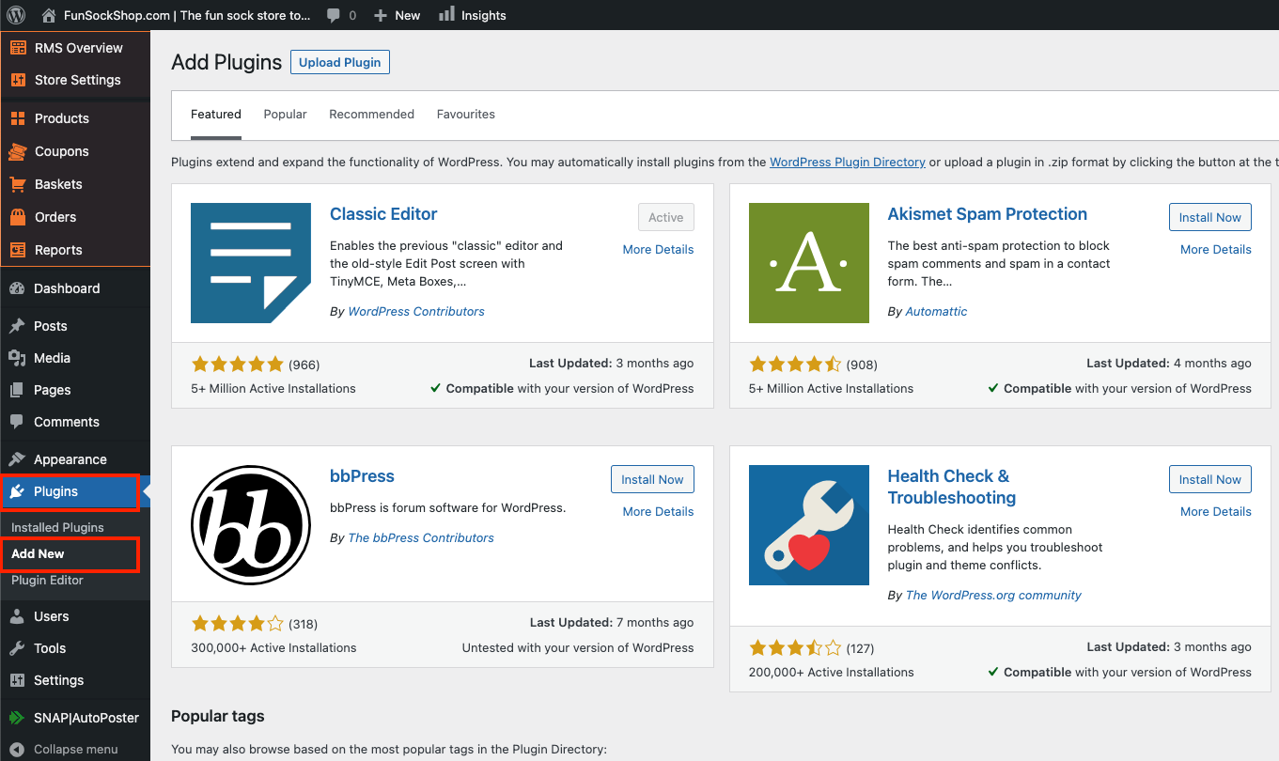Screen dimensions: 1279x761
Task: Install the Akismet Spam Protection plugin
Action: (x=1210, y=217)
